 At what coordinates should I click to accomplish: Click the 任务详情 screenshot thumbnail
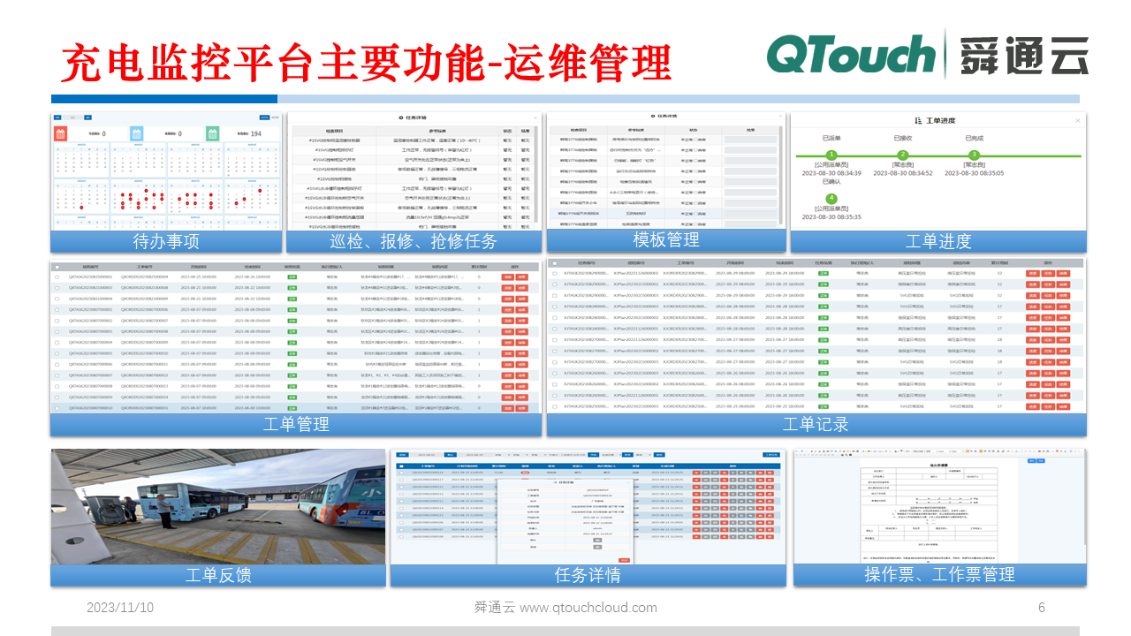pos(588,506)
